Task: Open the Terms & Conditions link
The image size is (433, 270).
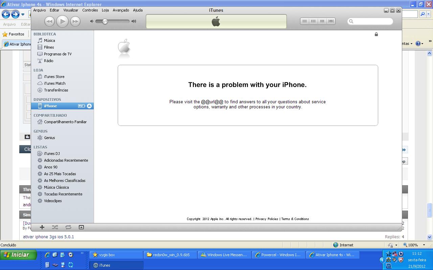Action: click(x=295, y=219)
